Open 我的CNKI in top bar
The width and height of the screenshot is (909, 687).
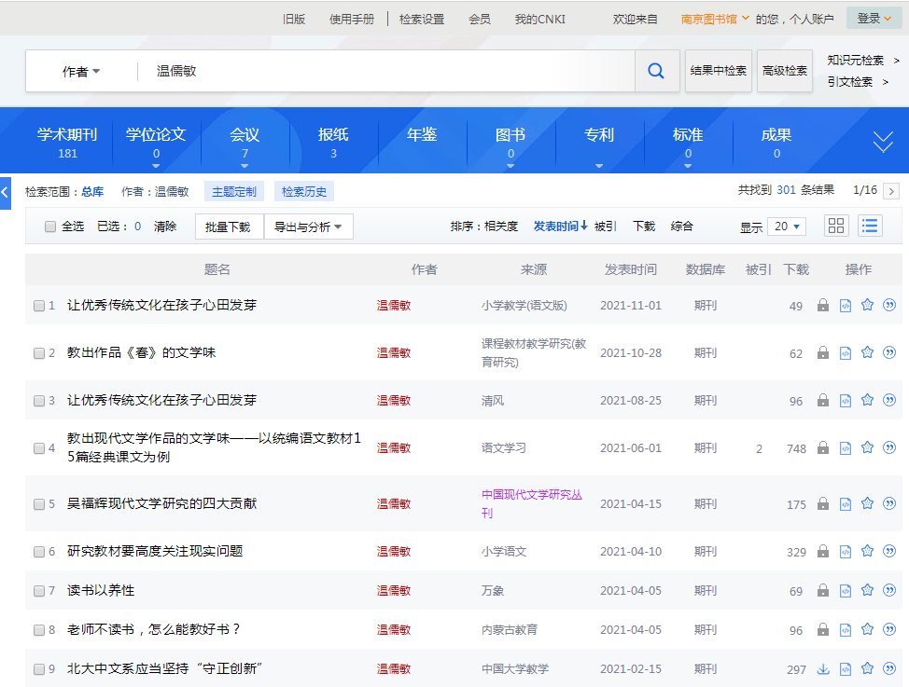[x=539, y=20]
